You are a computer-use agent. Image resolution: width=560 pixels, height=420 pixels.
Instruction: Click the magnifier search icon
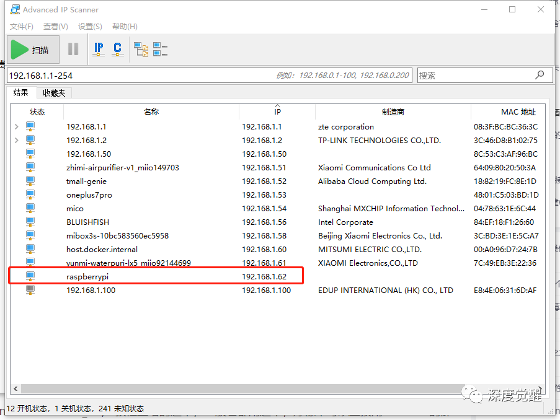pyautogui.click(x=540, y=75)
